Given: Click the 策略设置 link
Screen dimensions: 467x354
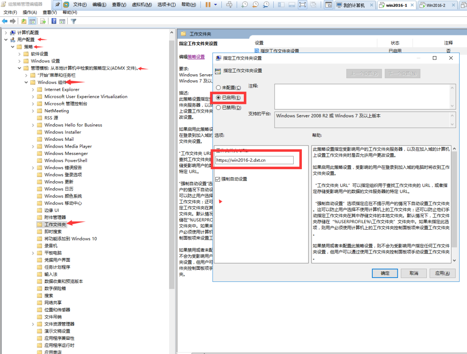Looking at the screenshot, I should pyautogui.click(x=196, y=57).
